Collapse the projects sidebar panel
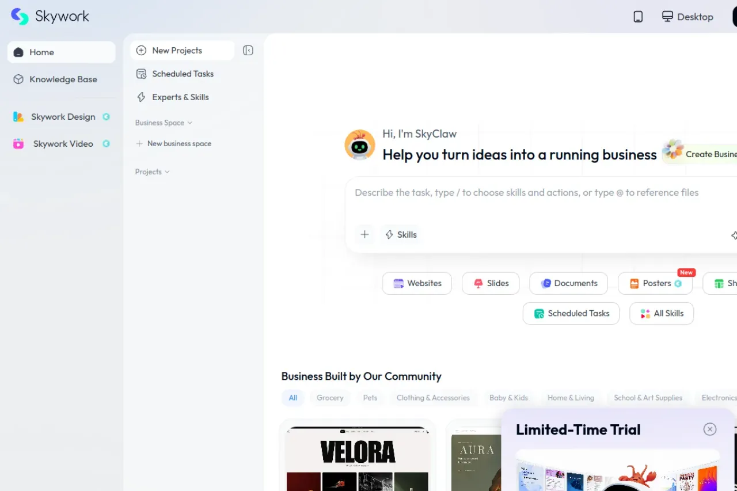 [248, 51]
